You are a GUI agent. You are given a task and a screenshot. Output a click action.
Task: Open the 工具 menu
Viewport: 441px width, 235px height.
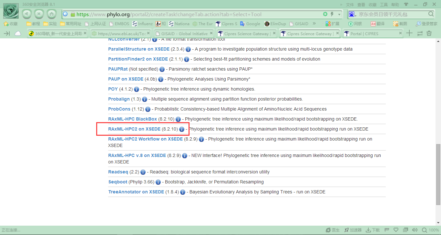384,5
